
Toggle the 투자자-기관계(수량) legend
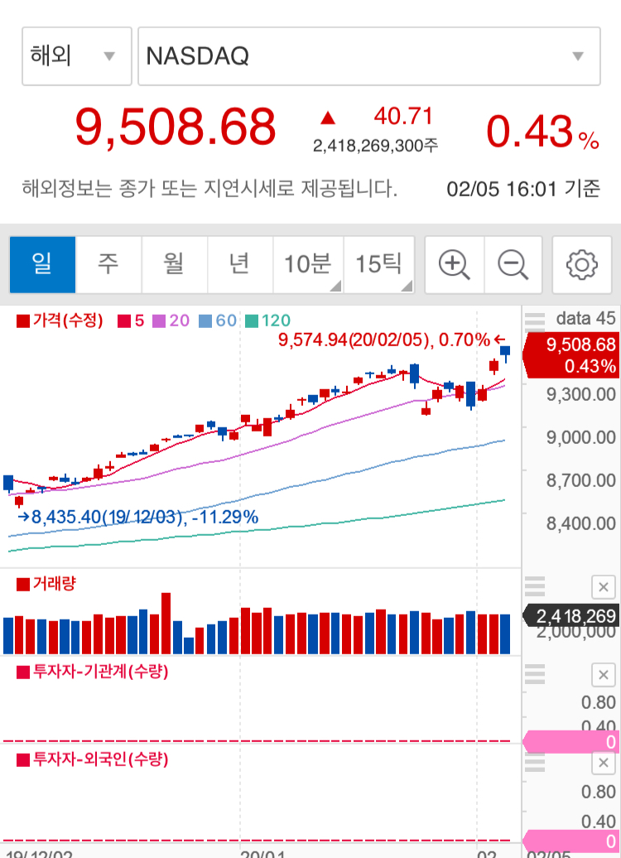pyautogui.click(x=93, y=672)
